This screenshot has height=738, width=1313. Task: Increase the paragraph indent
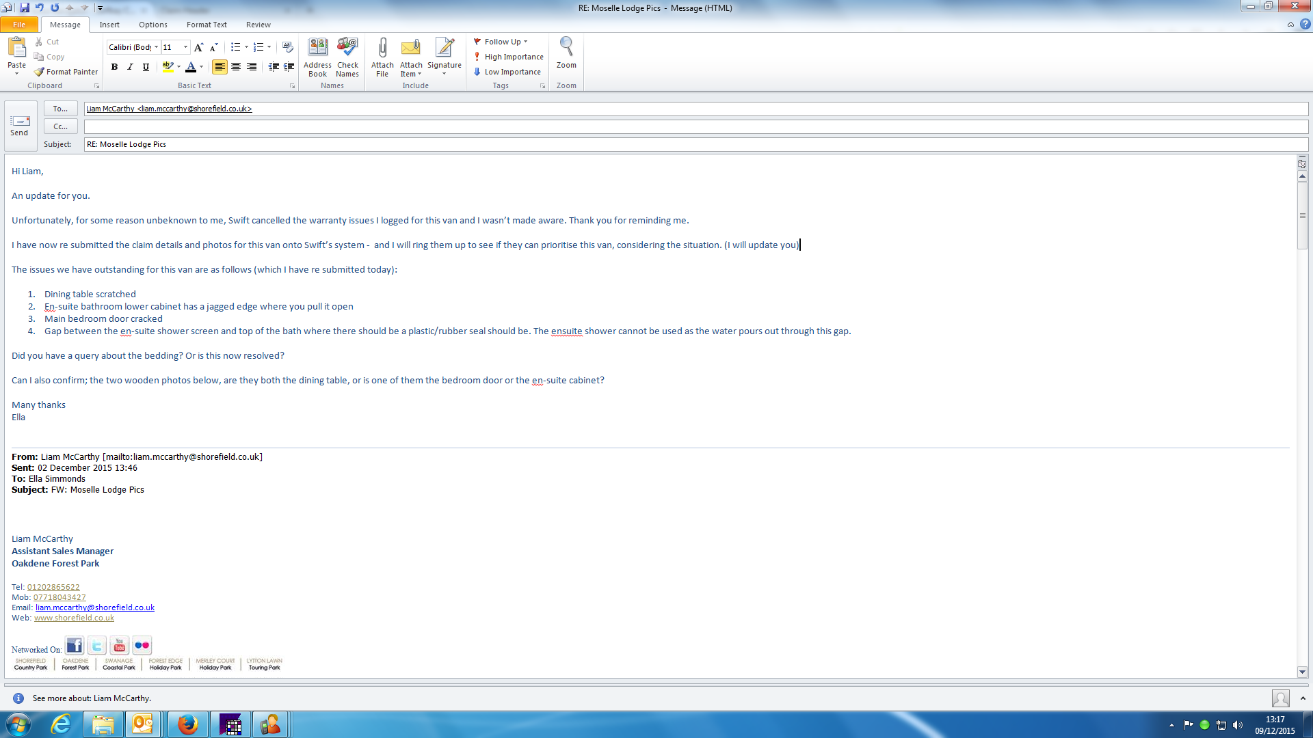tap(289, 67)
